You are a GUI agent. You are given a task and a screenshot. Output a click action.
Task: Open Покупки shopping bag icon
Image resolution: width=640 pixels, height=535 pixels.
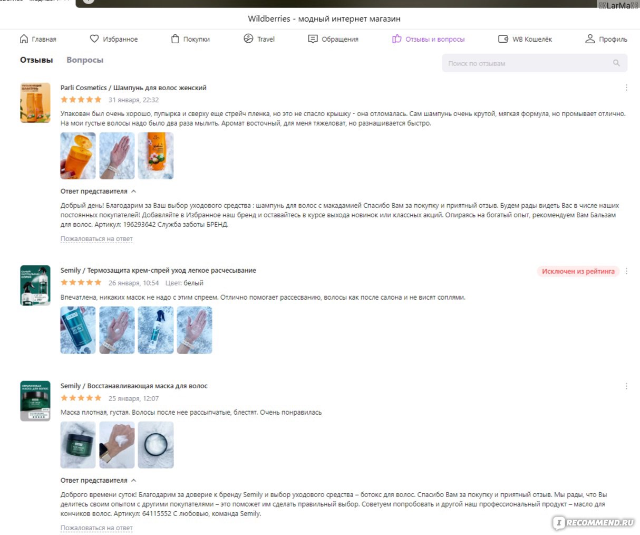pyautogui.click(x=176, y=39)
